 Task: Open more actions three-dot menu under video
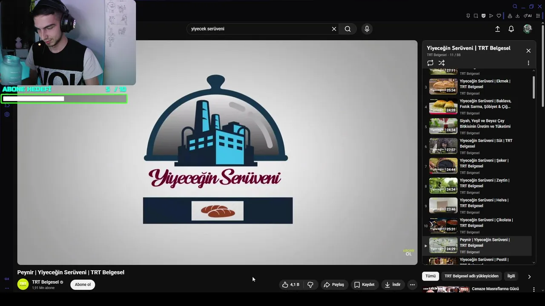pyautogui.click(x=412, y=285)
